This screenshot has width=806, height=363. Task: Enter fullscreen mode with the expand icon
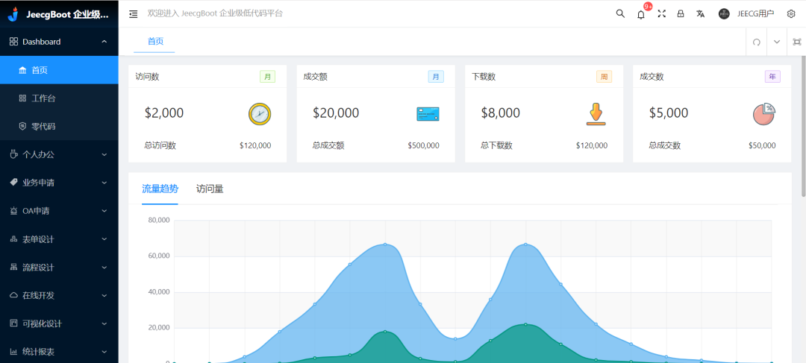pos(661,13)
